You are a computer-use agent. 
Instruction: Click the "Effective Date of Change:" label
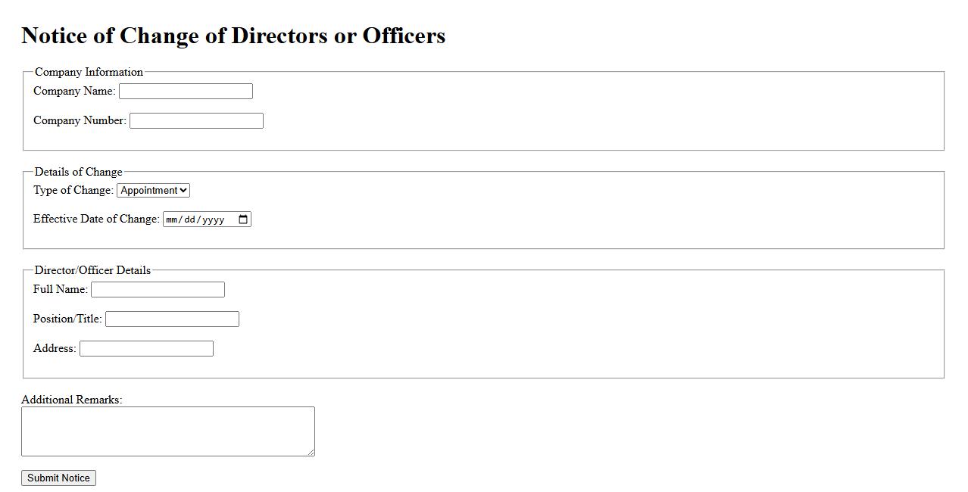point(96,219)
